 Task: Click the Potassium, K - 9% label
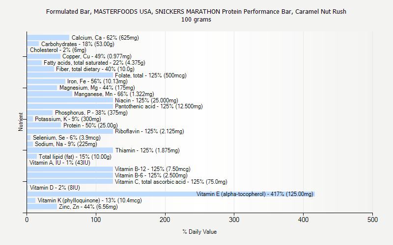(x=68, y=119)
